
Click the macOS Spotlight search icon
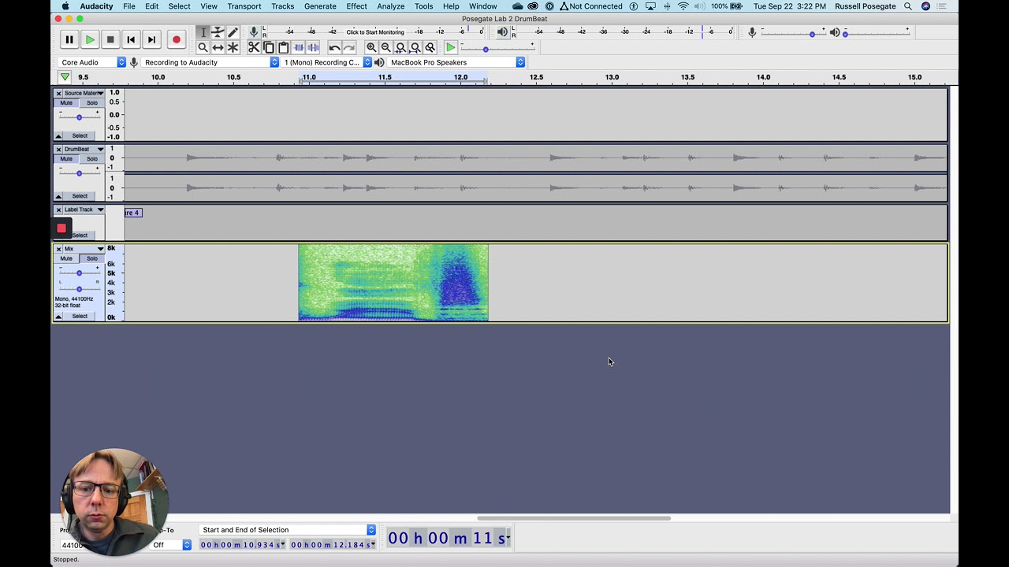pos(908,6)
